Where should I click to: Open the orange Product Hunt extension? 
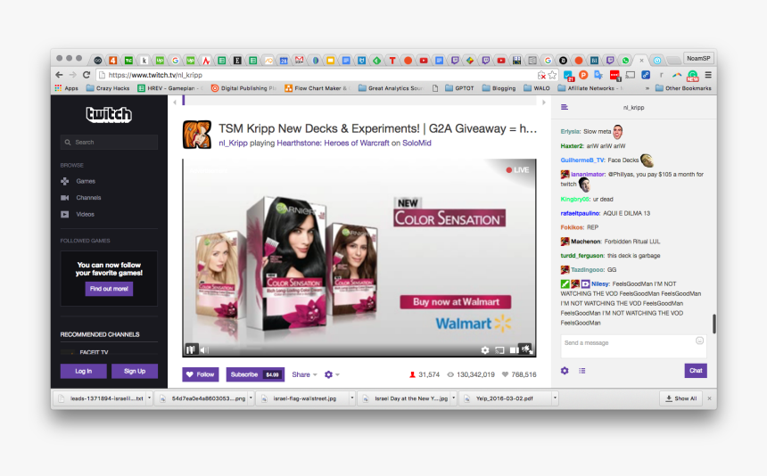(583, 75)
